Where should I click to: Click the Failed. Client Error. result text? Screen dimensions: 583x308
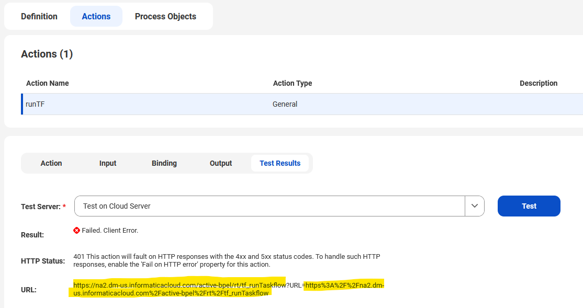pos(110,231)
